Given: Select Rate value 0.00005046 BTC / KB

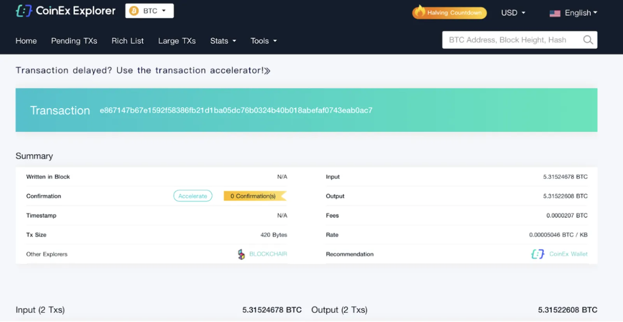Looking at the screenshot, I should [558, 235].
